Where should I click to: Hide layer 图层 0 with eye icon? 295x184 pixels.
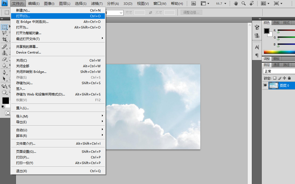pyautogui.click(x=265, y=85)
